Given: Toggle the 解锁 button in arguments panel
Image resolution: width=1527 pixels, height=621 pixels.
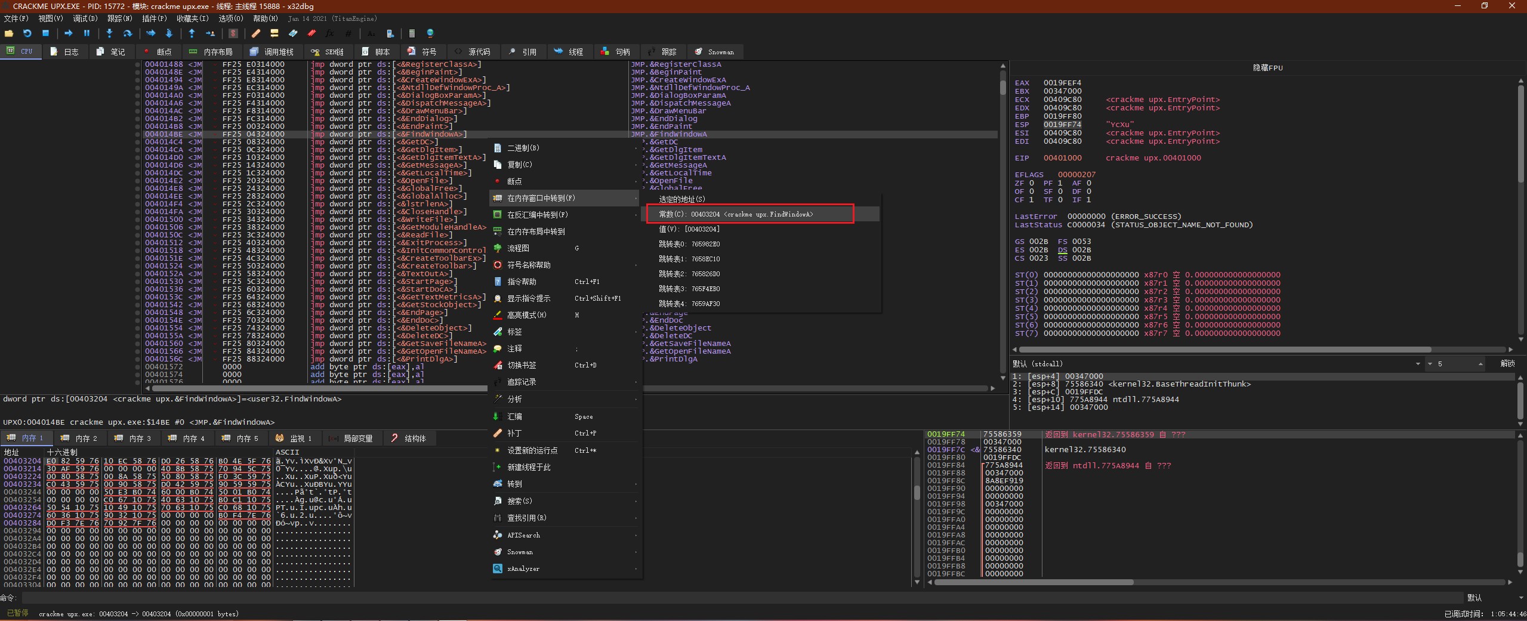Looking at the screenshot, I should point(1507,364).
